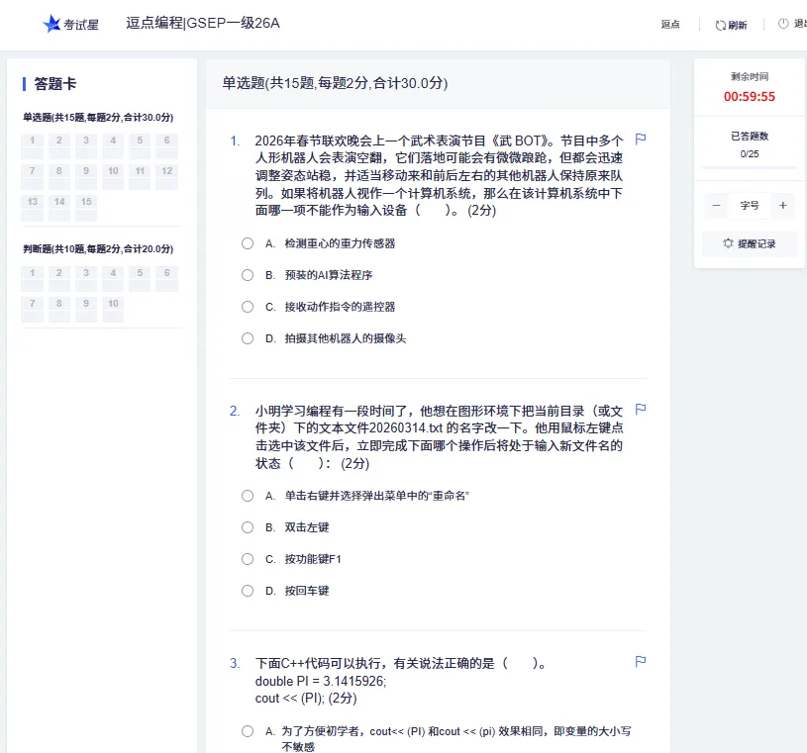Jump to 判断题 question 4 in answer card
Screen dimensions: 807x753
(x=113, y=279)
